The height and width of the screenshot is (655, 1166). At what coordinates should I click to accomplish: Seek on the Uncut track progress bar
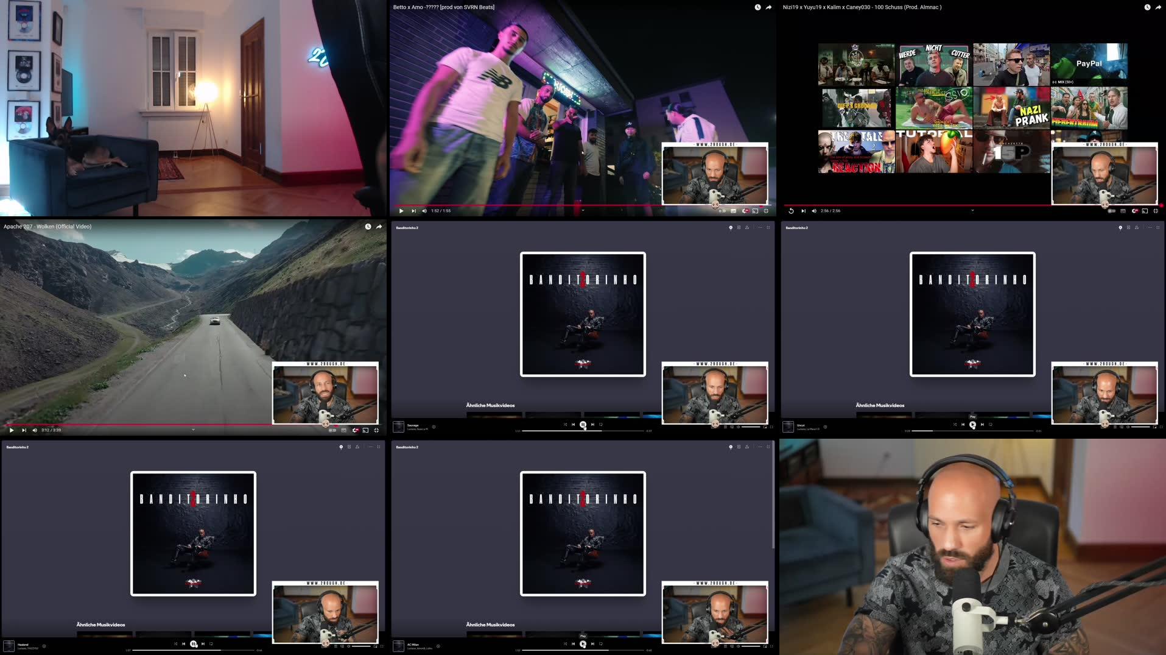click(x=973, y=431)
